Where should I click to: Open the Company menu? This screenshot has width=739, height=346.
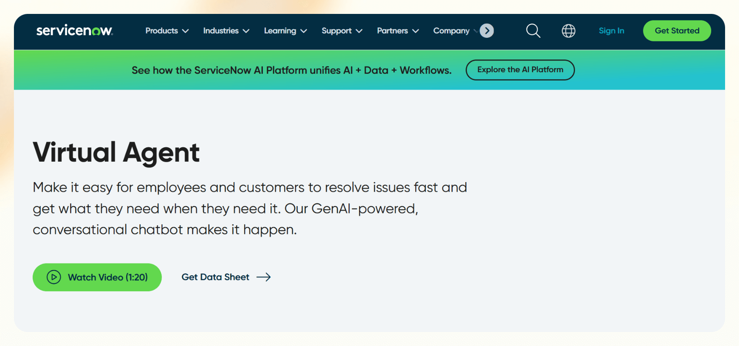pos(451,31)
